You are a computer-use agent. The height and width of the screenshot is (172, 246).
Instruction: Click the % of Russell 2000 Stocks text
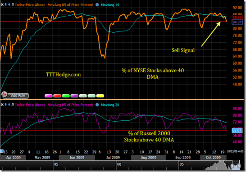149,137
